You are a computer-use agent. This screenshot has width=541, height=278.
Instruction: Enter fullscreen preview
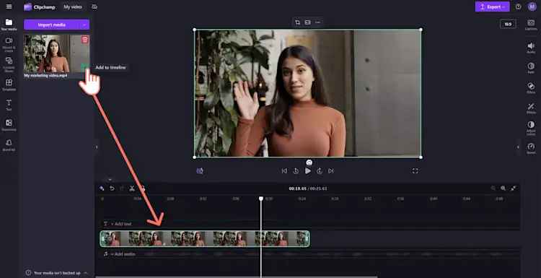(415, 171)
